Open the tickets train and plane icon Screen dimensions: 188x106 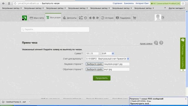point(81,18)
